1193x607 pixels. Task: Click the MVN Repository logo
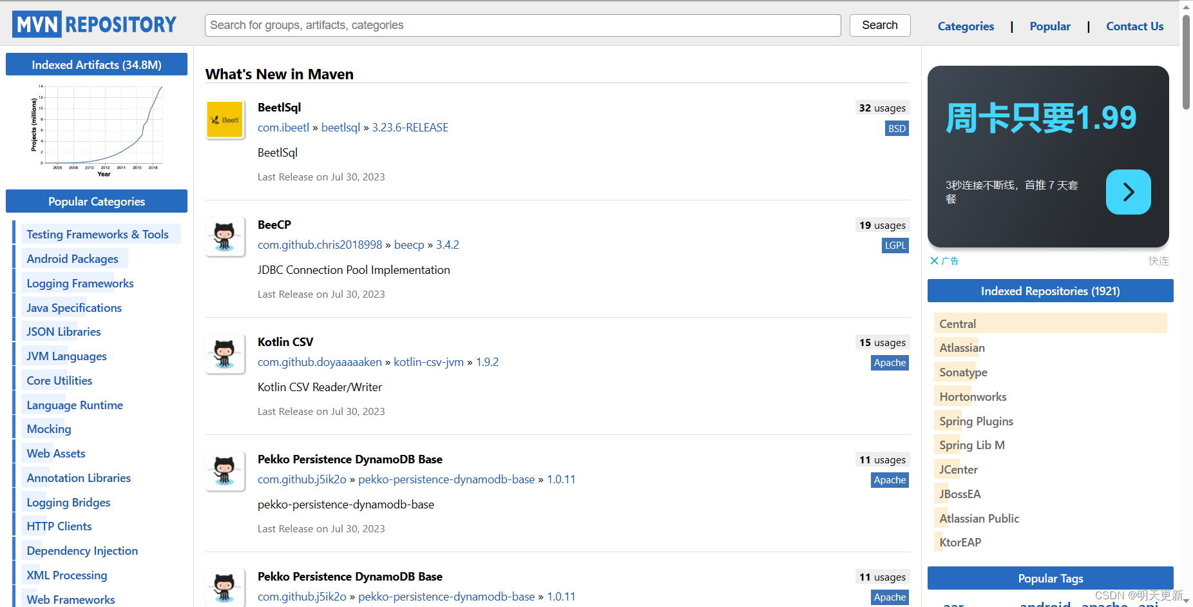(94, 24)
